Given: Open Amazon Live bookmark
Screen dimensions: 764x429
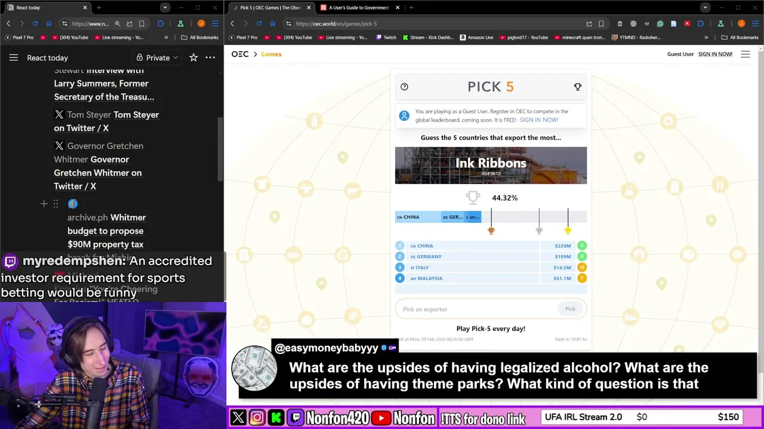Looking at the screenshot, I should click(x=476, y=38).
